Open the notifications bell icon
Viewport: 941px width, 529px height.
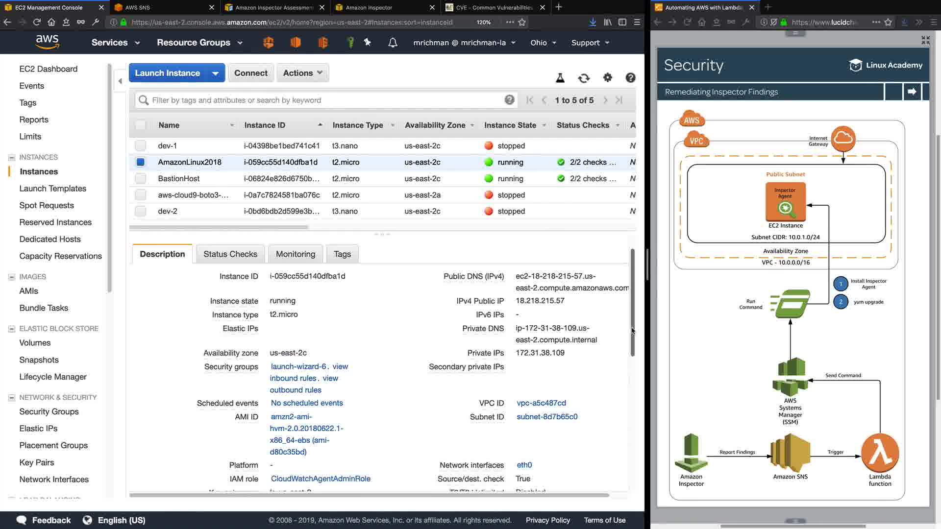(x=393, y=43)
